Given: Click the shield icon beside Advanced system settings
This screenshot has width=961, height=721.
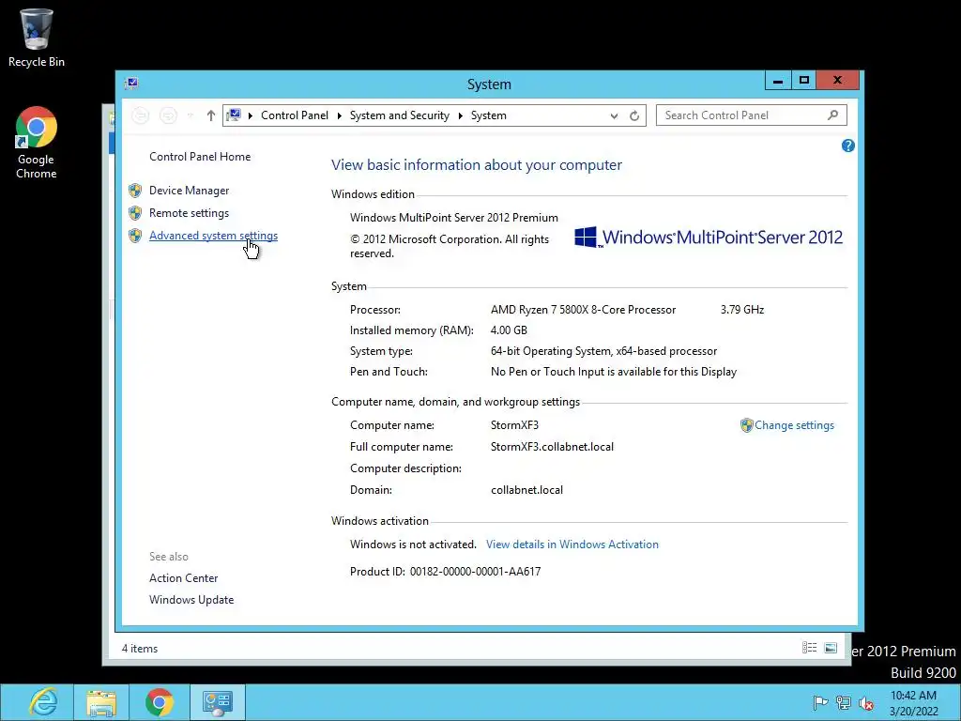Looking at the screenshot, I should click(x=135, y=236).
